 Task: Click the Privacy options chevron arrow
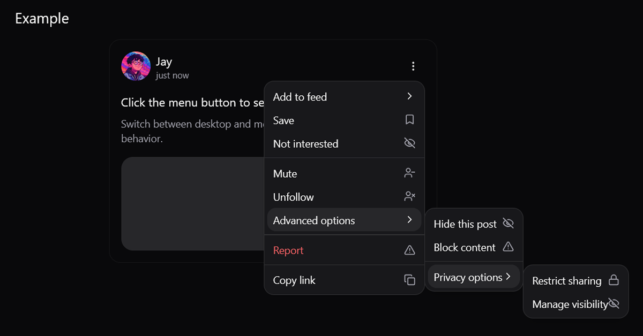coord(508,277)
